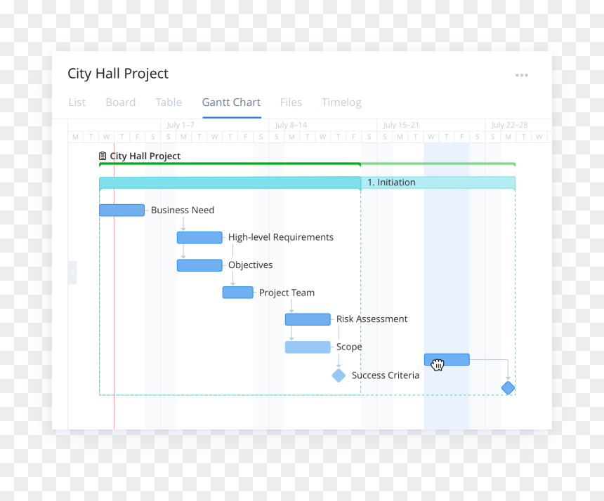The width and height of the screenshot is (604, 501).
Task: Click the task bar under the hand cursor
Action: [447, 359]
